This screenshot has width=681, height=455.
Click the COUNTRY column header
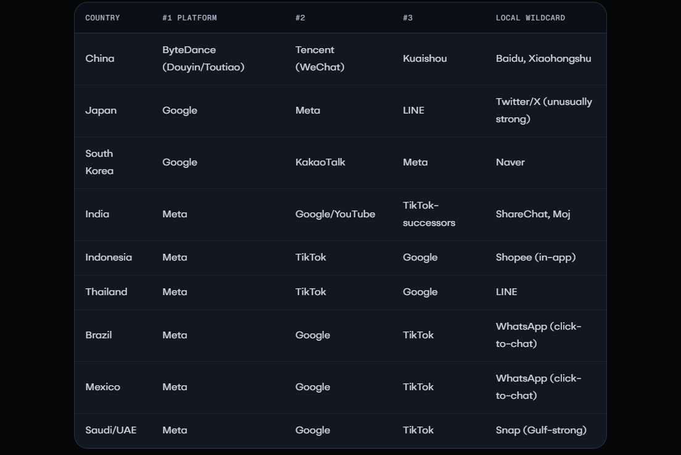[102, 18]
